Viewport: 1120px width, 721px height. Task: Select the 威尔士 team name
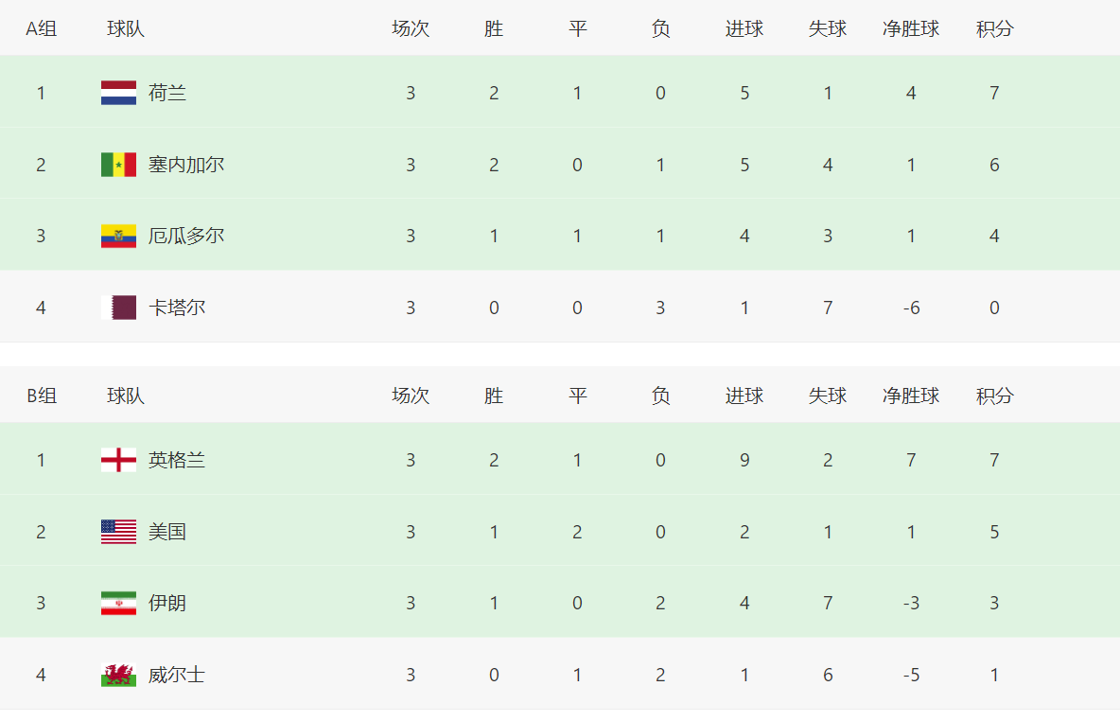(x=177, y=675)
